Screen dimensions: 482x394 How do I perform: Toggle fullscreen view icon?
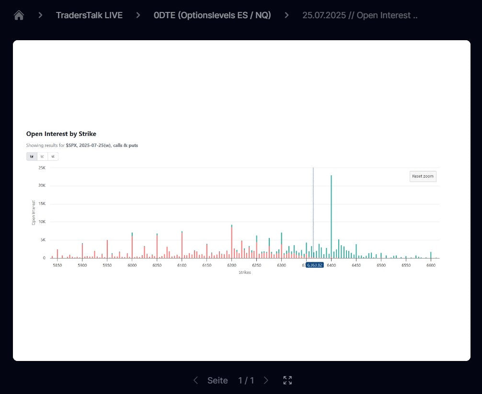click(287, 380)
